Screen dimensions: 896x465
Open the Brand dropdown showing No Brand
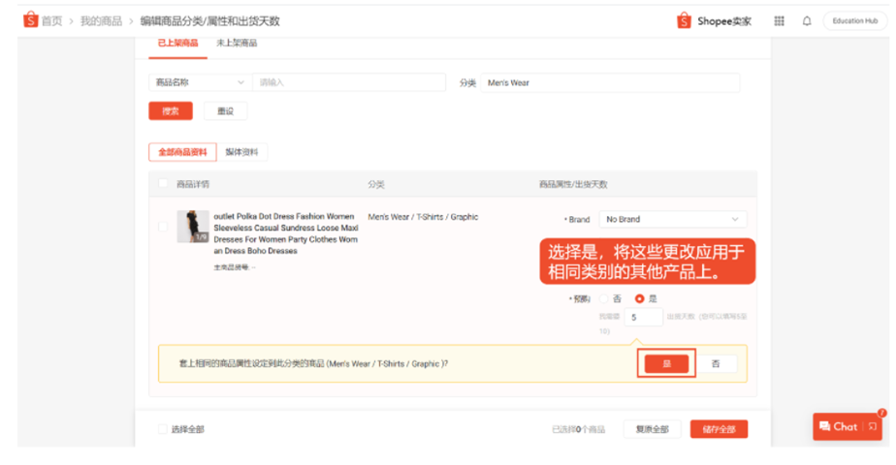673,219
